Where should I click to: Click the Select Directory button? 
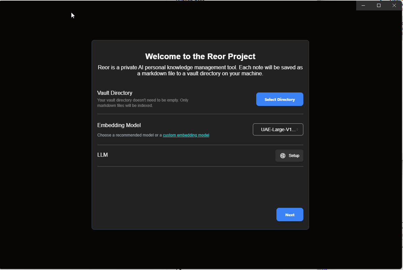point(280,99)
